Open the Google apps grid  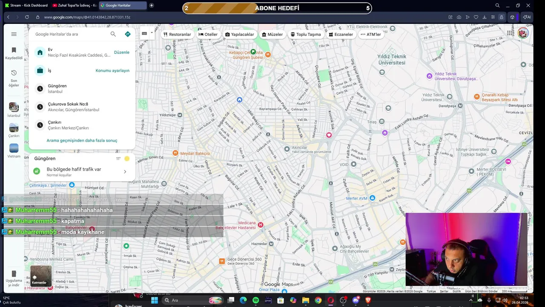tap(510, 33)
